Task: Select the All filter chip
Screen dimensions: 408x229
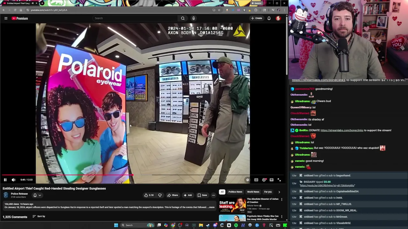Action: pyautogui.click(x=222, y=192)
